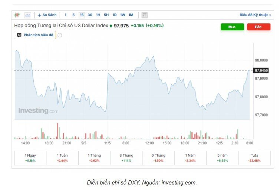Select the 1 Năm performance period
280x193 pixels.
(190, 158)
